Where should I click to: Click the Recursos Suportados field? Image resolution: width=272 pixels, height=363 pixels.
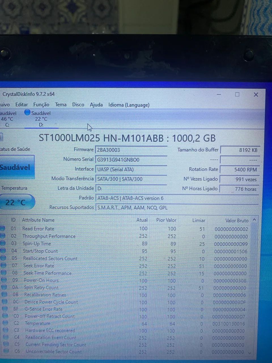[177, 208]
